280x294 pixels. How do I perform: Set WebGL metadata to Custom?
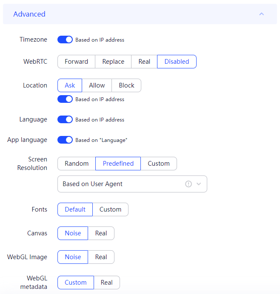coord(76,283)
